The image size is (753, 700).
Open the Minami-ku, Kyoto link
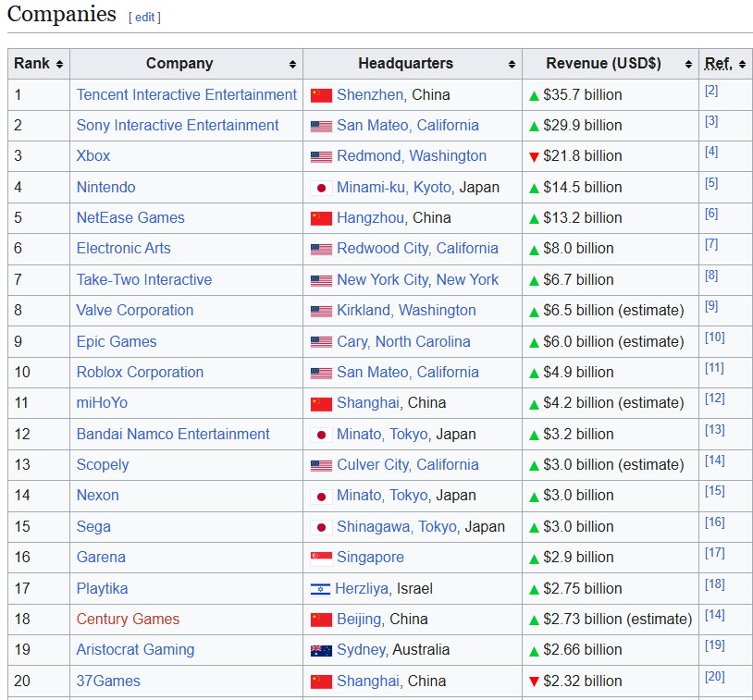pyautogui.click(x=394, y=187)
